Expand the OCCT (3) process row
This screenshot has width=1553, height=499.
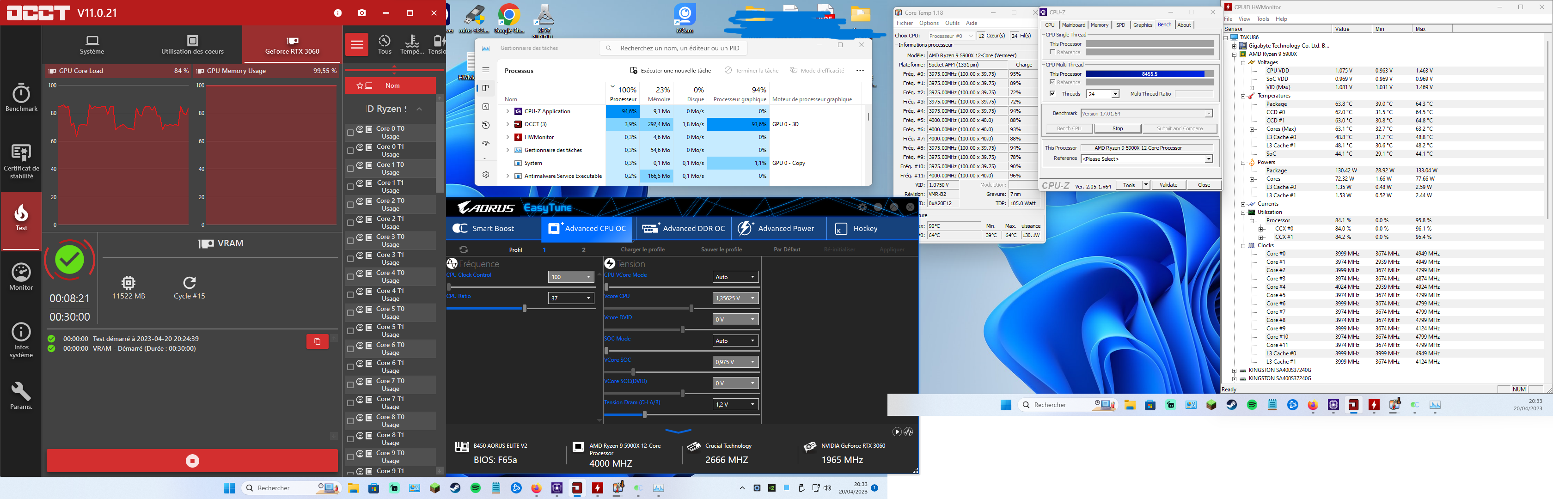coord(507,124)
